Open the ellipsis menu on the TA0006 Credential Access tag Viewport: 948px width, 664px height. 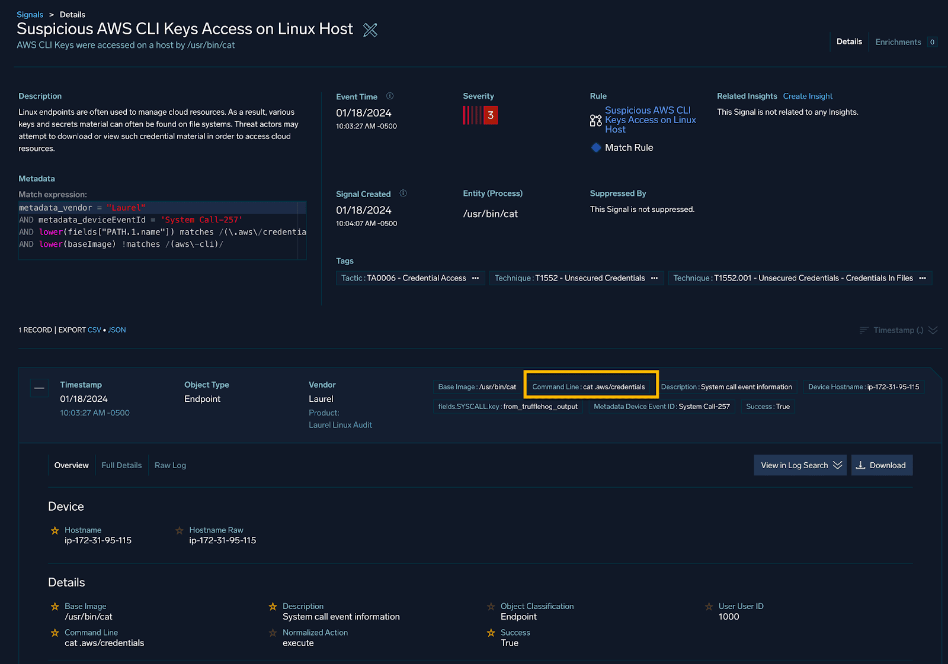[475, 278]
